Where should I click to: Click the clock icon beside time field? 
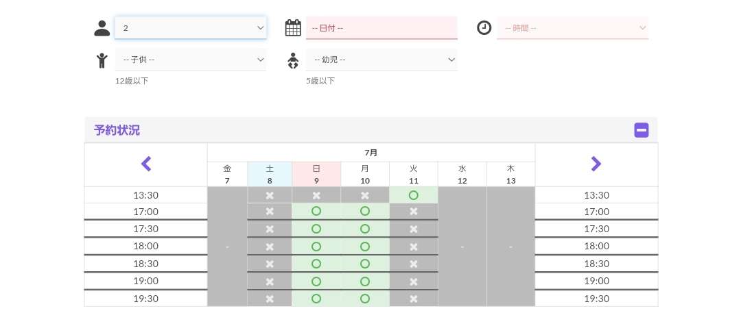[484, 28]
